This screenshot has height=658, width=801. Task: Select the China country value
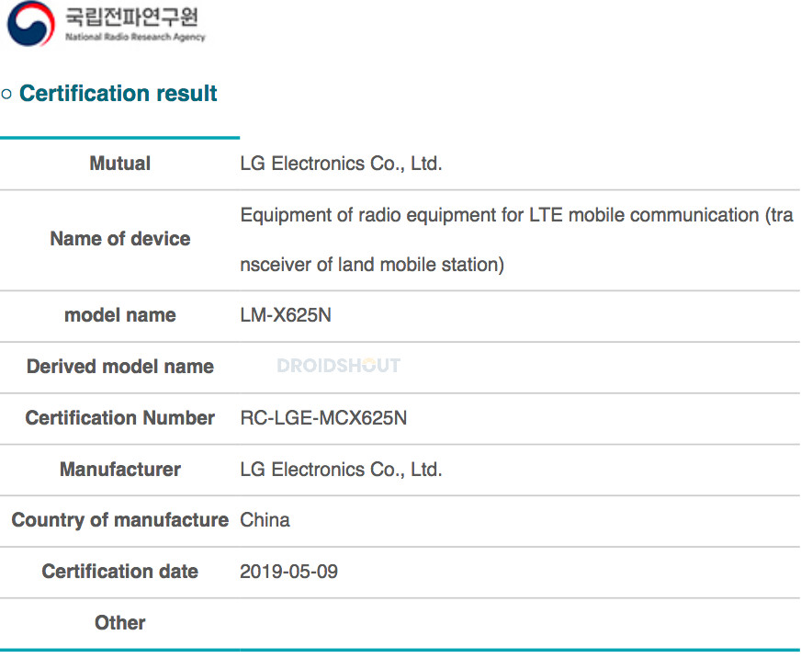pos(265,520)
